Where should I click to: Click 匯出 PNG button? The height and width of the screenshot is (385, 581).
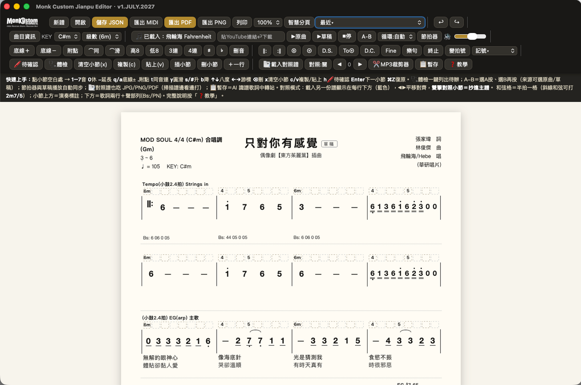[x=214, y=23]
